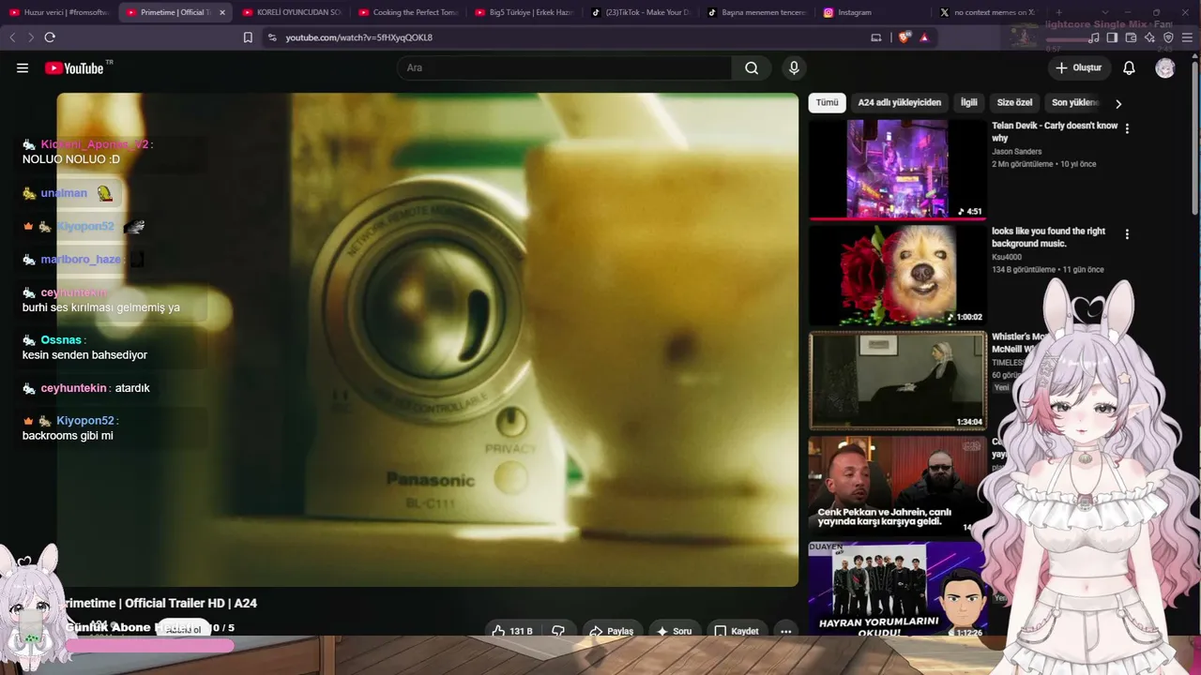1201x675 pixels.
Task: Open the dog with rose video thumbnail
Action: (x=898, y=276)
